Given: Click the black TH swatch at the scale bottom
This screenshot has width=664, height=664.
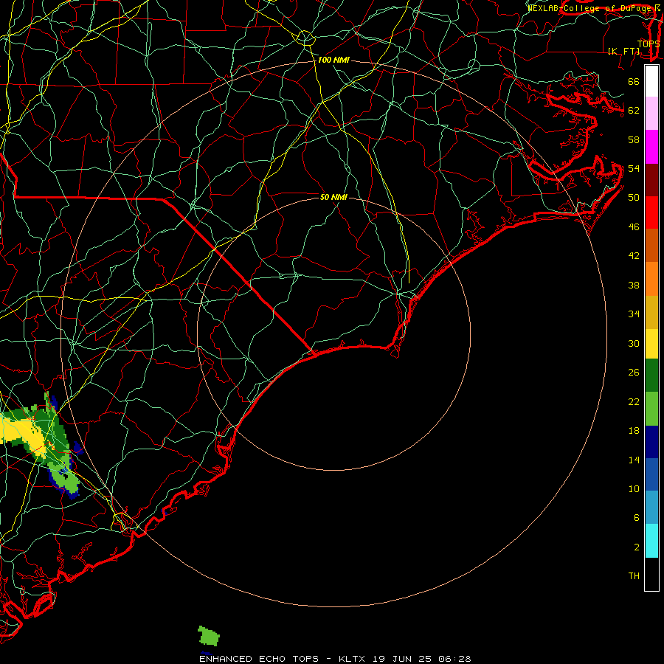Looking at the screenshot, I should (651, 574).
